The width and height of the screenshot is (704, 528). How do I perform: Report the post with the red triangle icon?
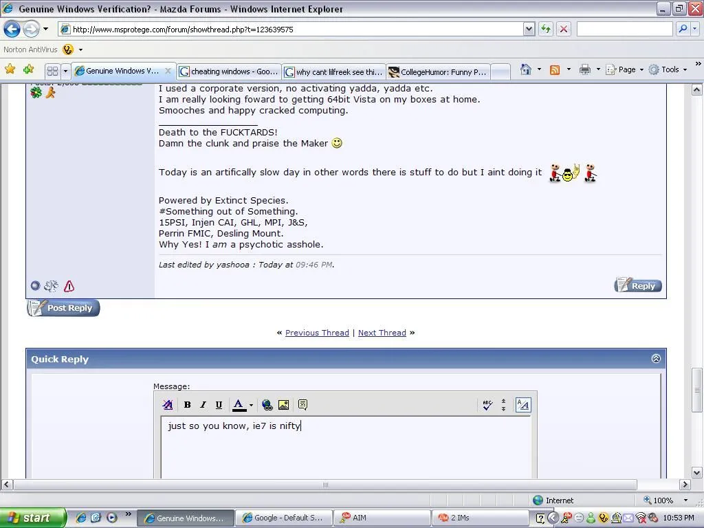coord(69,285)
